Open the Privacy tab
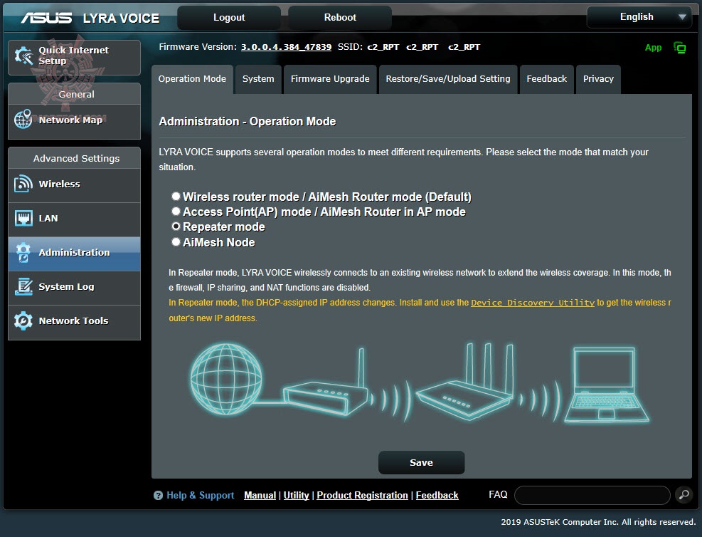 (598, 79)
